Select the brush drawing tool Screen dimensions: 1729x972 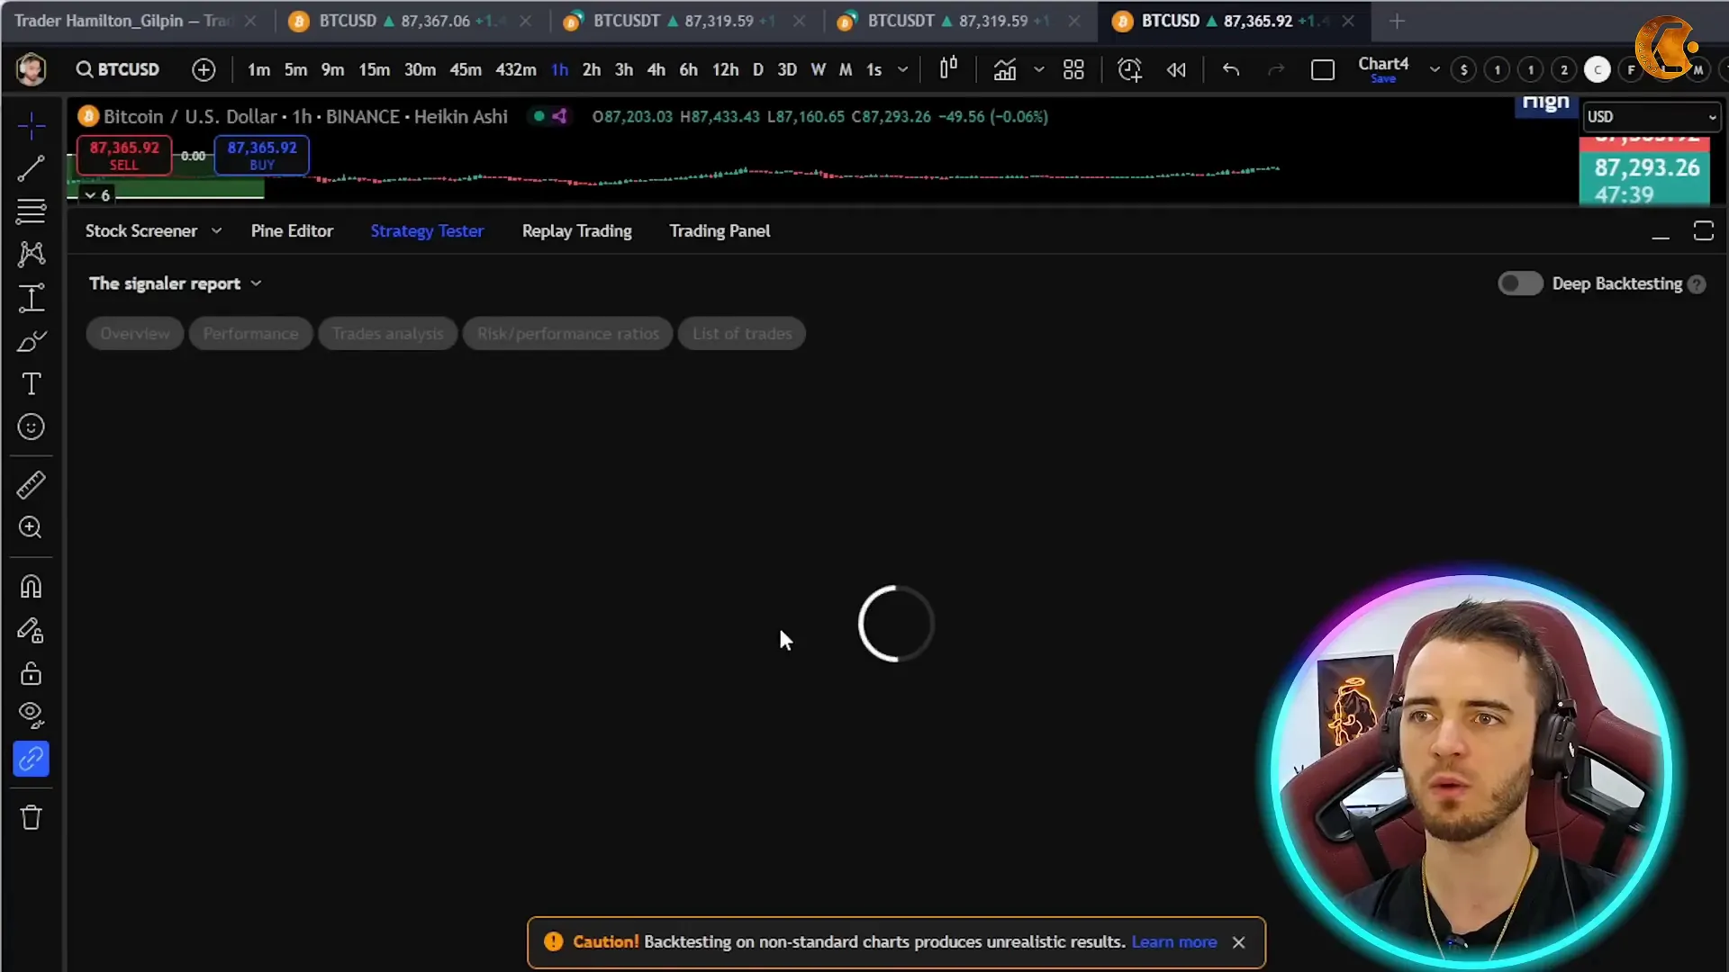tap(32, 341)
